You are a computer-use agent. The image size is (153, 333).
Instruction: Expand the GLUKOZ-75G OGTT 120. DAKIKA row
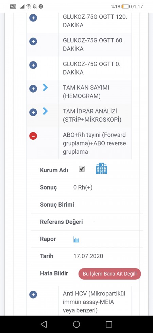(x=33, y=18)
